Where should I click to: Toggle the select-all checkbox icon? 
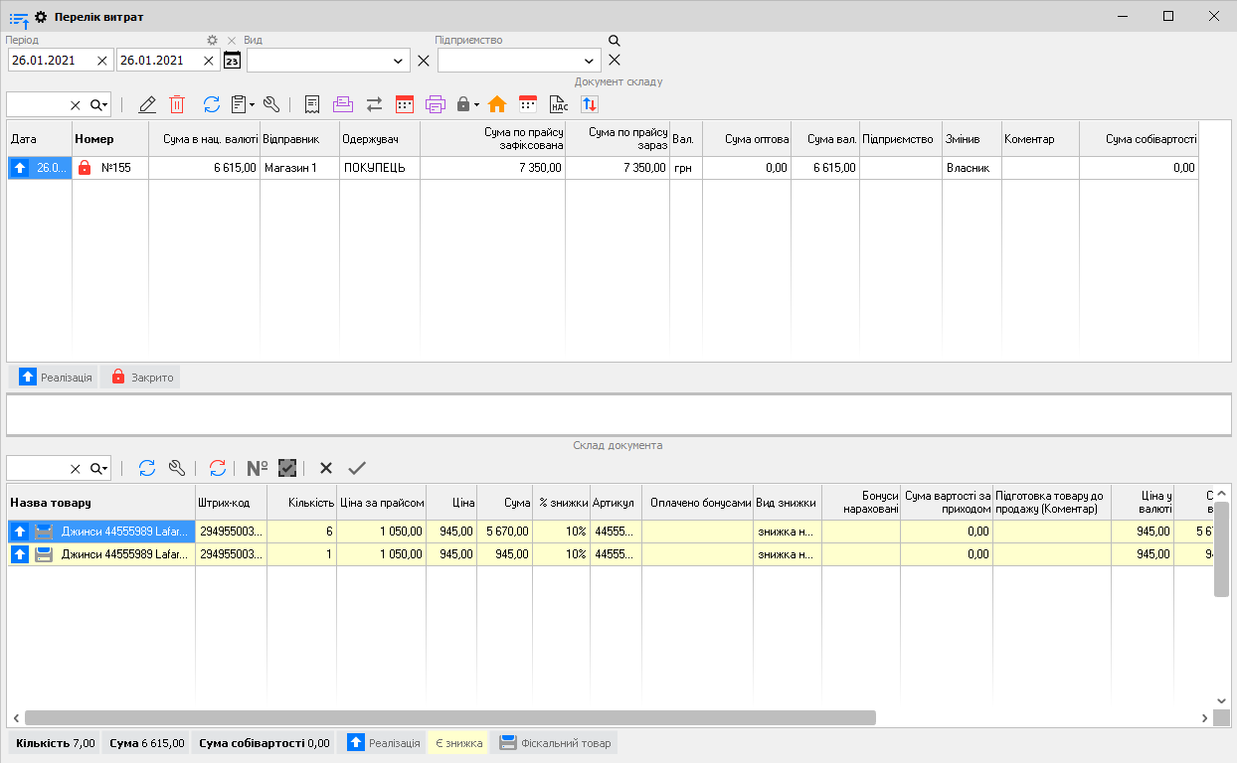[287, 468]
